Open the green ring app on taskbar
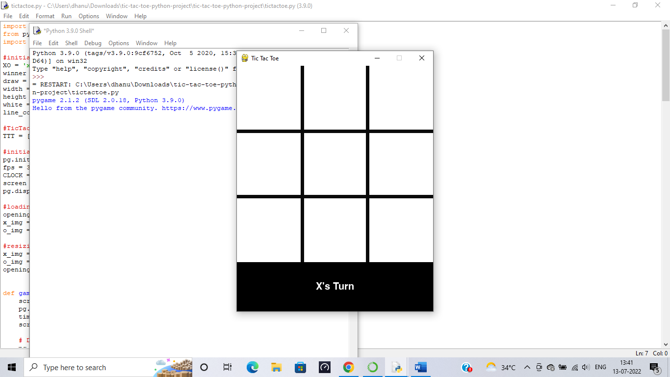The width and height of the screenshot is (670, 377). (372, 367)
